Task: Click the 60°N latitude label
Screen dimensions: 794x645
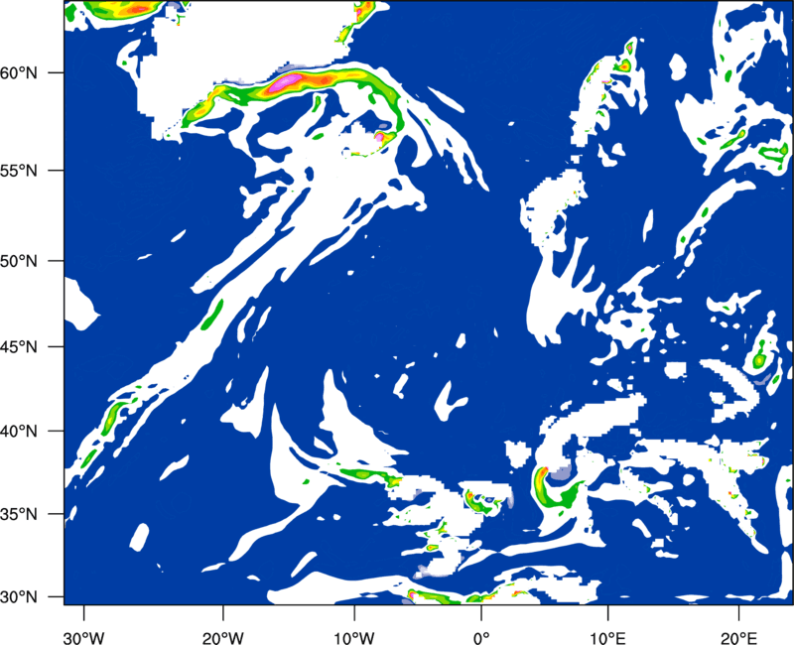Action: click(19, 73)
